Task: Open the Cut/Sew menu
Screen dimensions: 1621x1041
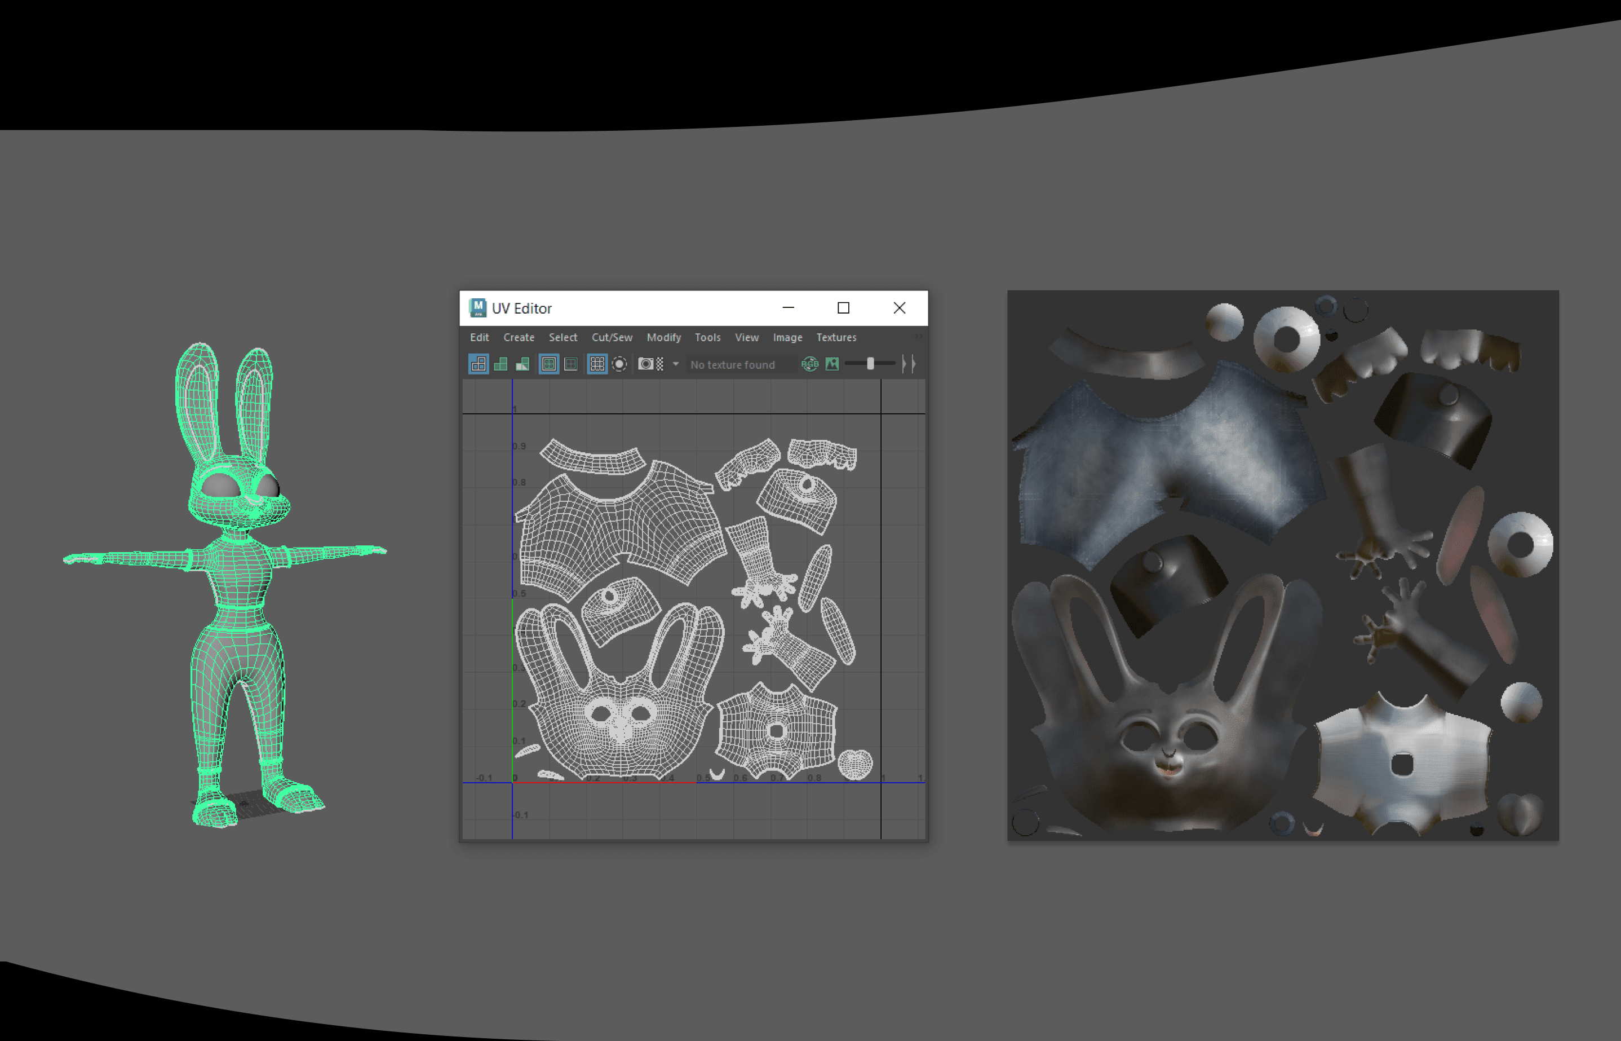Action: point(611,337)
